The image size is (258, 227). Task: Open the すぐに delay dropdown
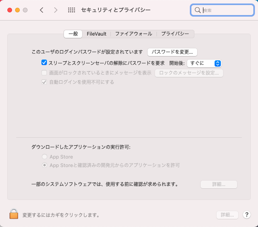point(204,63)
